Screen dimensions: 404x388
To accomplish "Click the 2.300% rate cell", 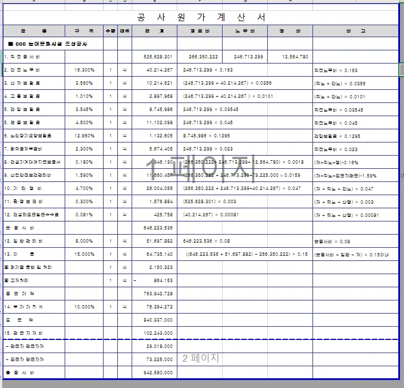I will pyautogui.click(x=84, y=149).
